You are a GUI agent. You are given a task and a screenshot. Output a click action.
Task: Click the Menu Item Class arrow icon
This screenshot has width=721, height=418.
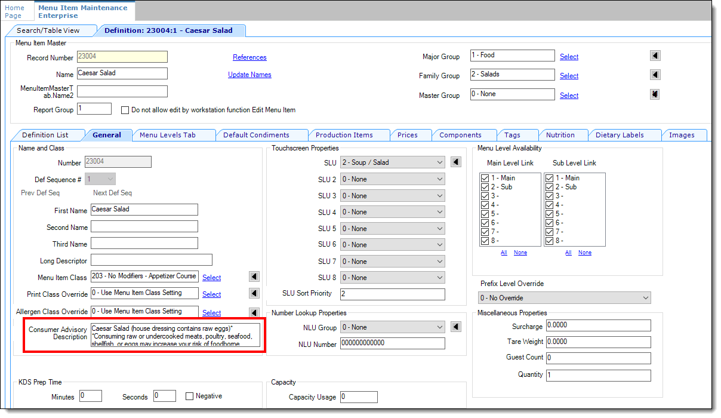click(254, 276)
